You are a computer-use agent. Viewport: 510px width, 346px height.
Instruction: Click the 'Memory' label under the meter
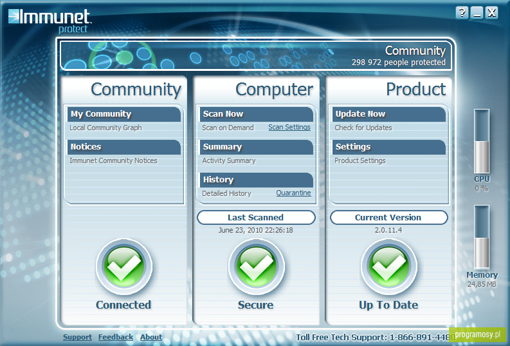(x=482, y=275)
